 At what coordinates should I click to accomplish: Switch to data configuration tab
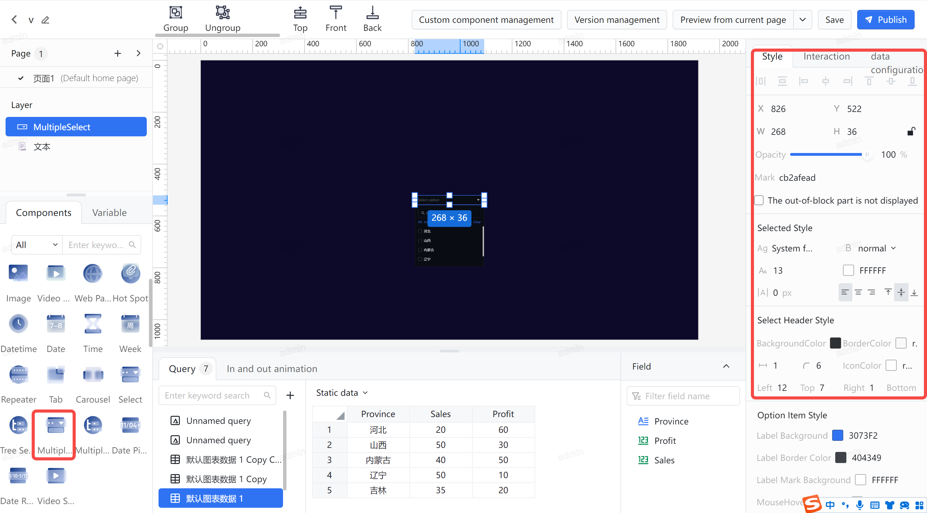click(896, 63)
